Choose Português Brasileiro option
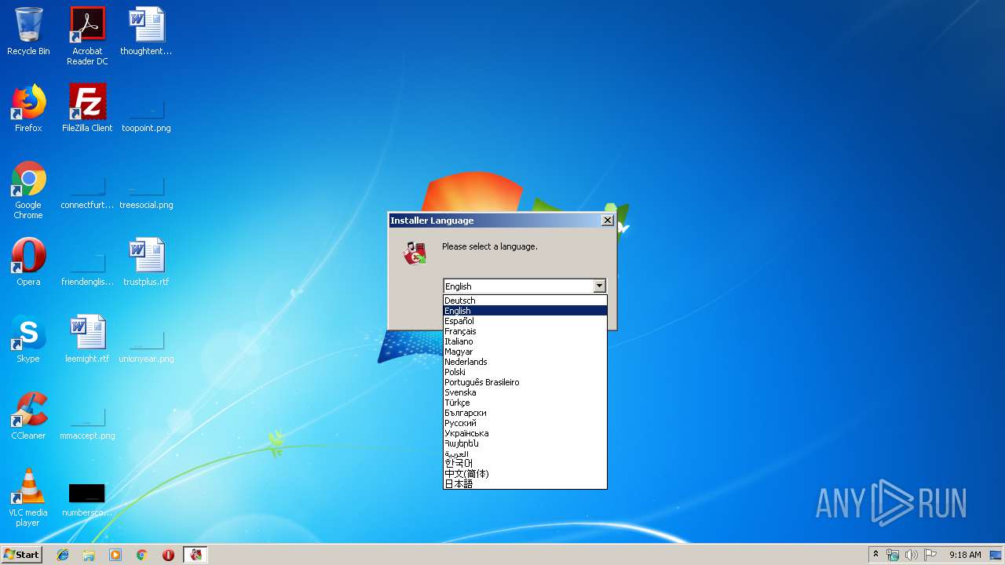This screenshot has width=1005, height=565. coord(524,382)
